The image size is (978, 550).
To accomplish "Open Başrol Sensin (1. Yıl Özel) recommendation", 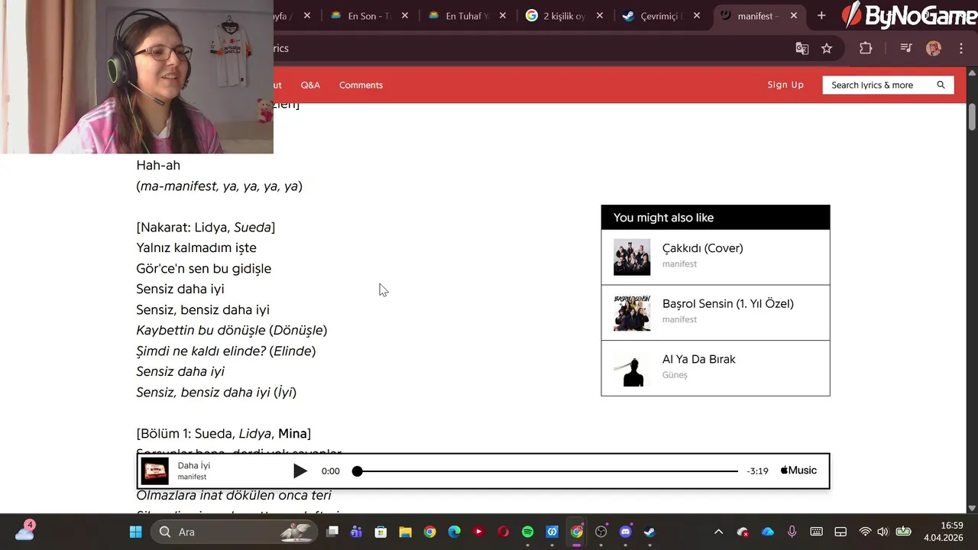I will coord(715,312).
